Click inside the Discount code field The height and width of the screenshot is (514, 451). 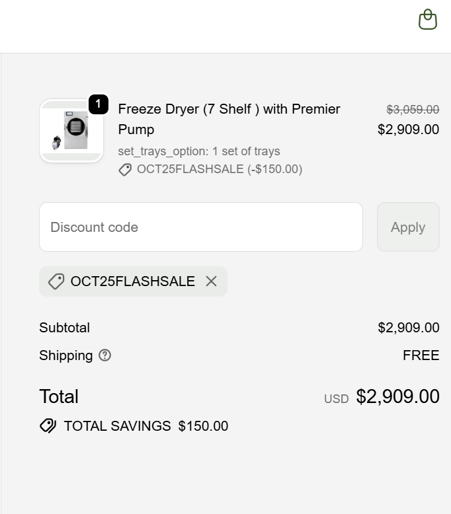(x=201, y=227)
